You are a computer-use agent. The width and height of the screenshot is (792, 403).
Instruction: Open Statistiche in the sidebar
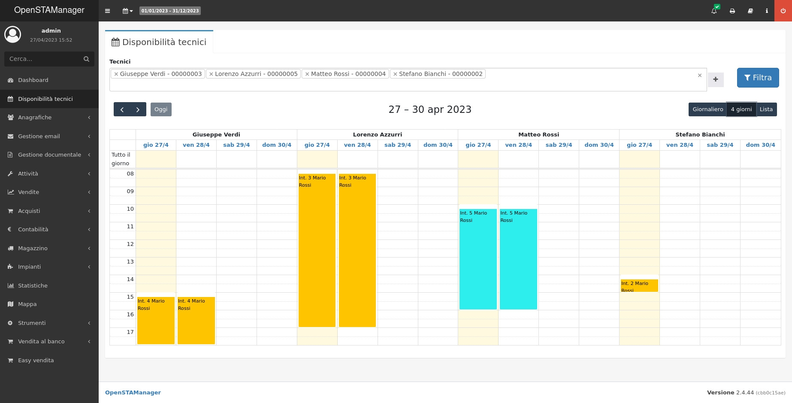(x=33, y=286)
